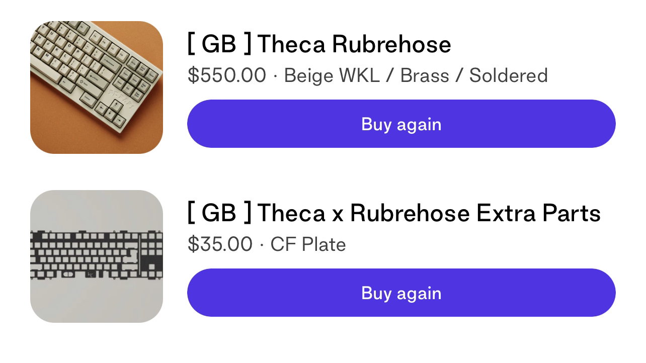The height and width of the screenshot is (363, 646).
Task: Click the 'CF Plate' variant label
Action: (308, 244)
